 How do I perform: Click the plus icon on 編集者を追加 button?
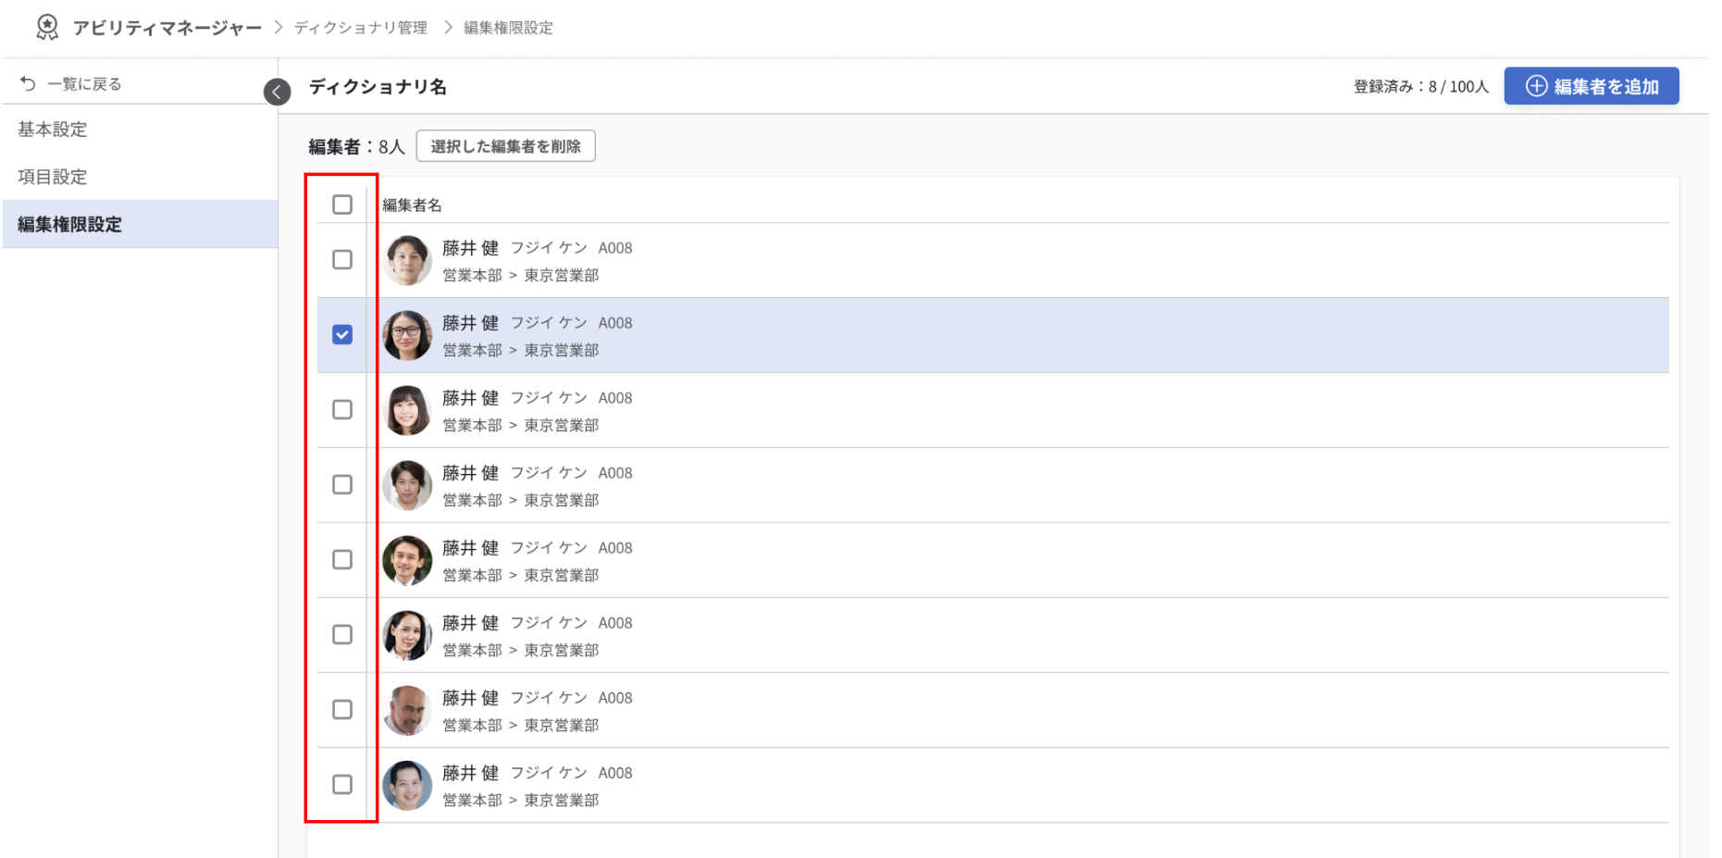coord(1536,85)
